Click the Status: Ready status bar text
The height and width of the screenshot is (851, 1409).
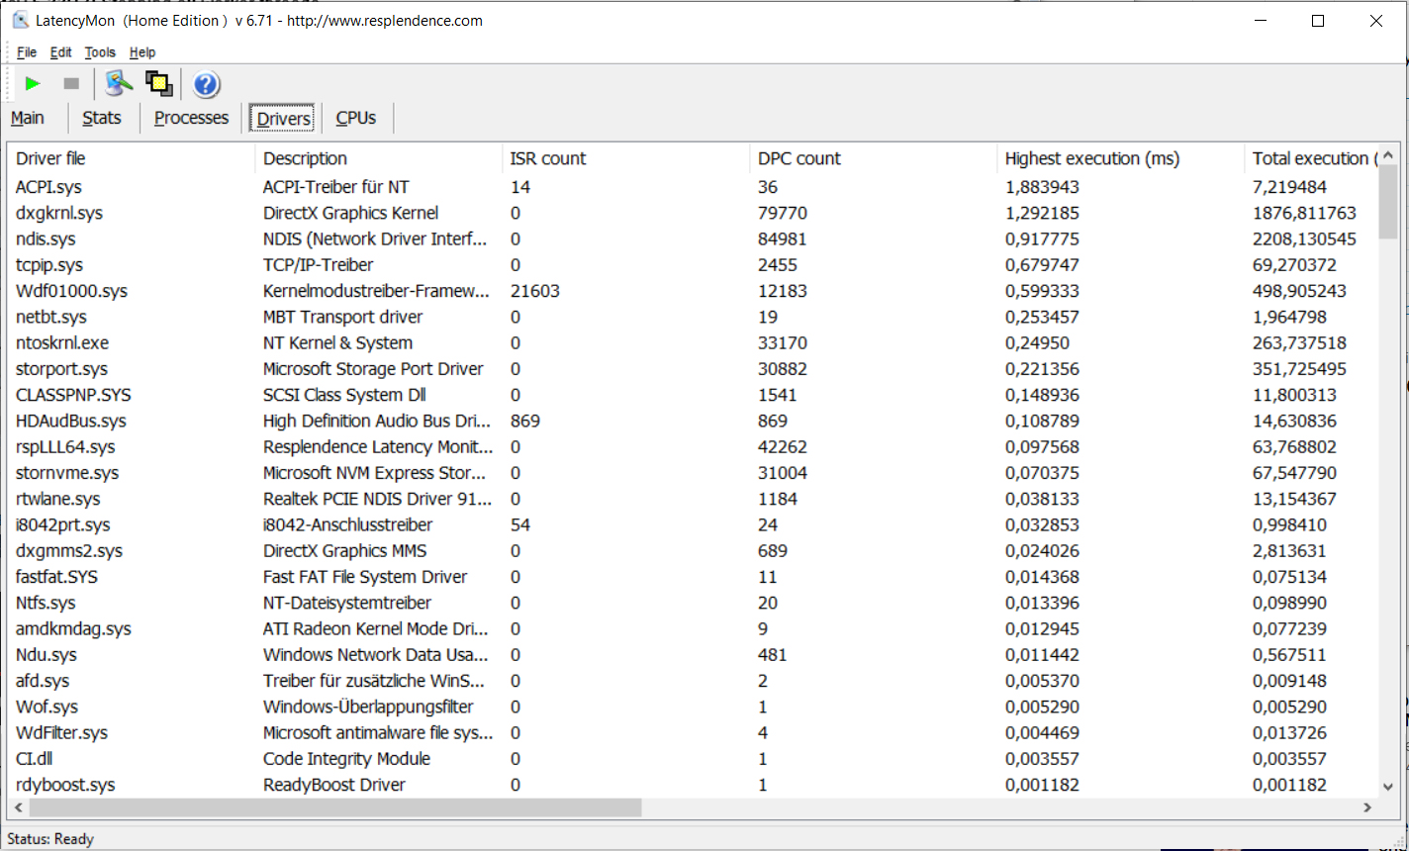pyautogui.click(x=50, y=838)
